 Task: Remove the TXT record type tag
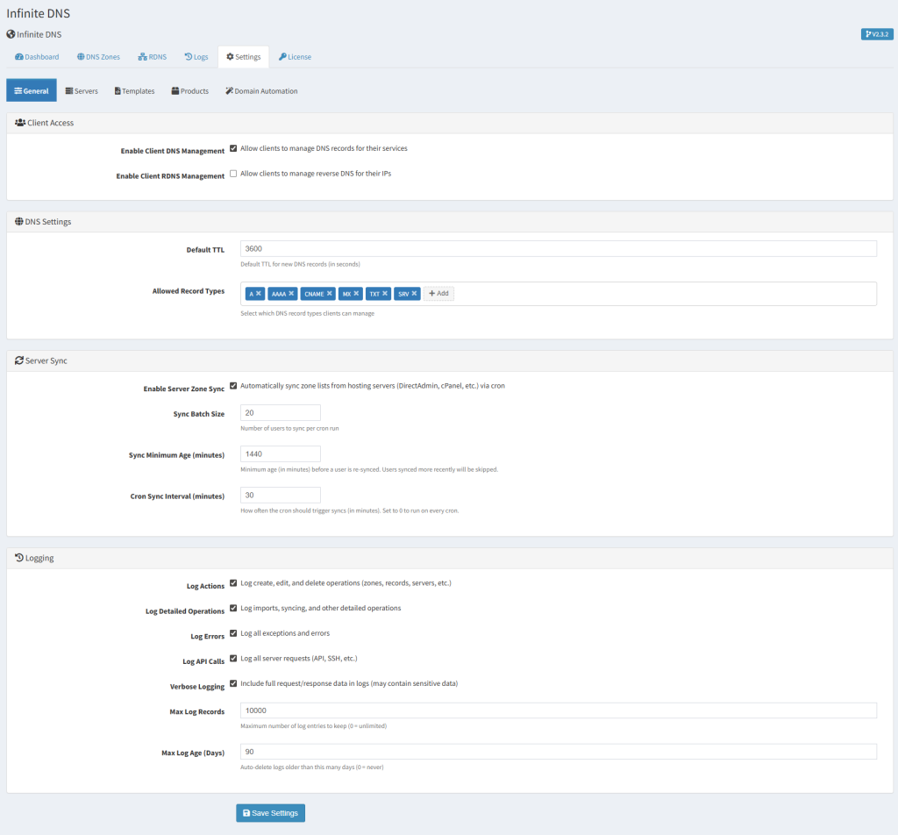385,294
